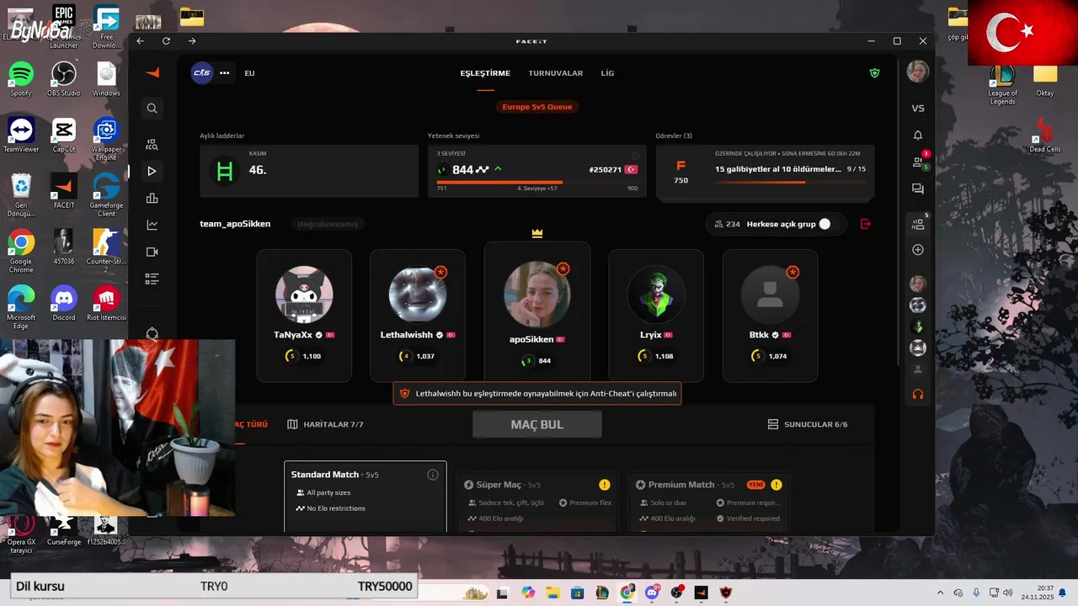Click the Lethalwishh Anti-Cheat warning banner

pyautogui.click(x=537, y=393)
